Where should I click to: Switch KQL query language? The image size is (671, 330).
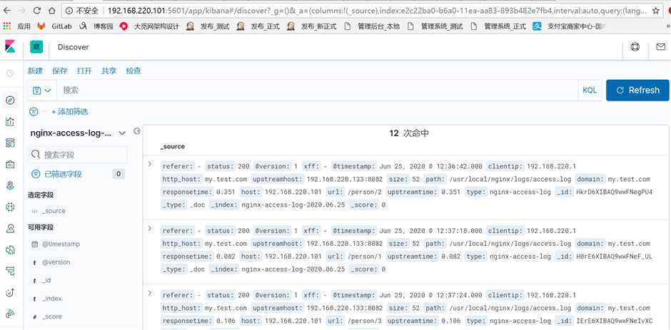point(589,91)
